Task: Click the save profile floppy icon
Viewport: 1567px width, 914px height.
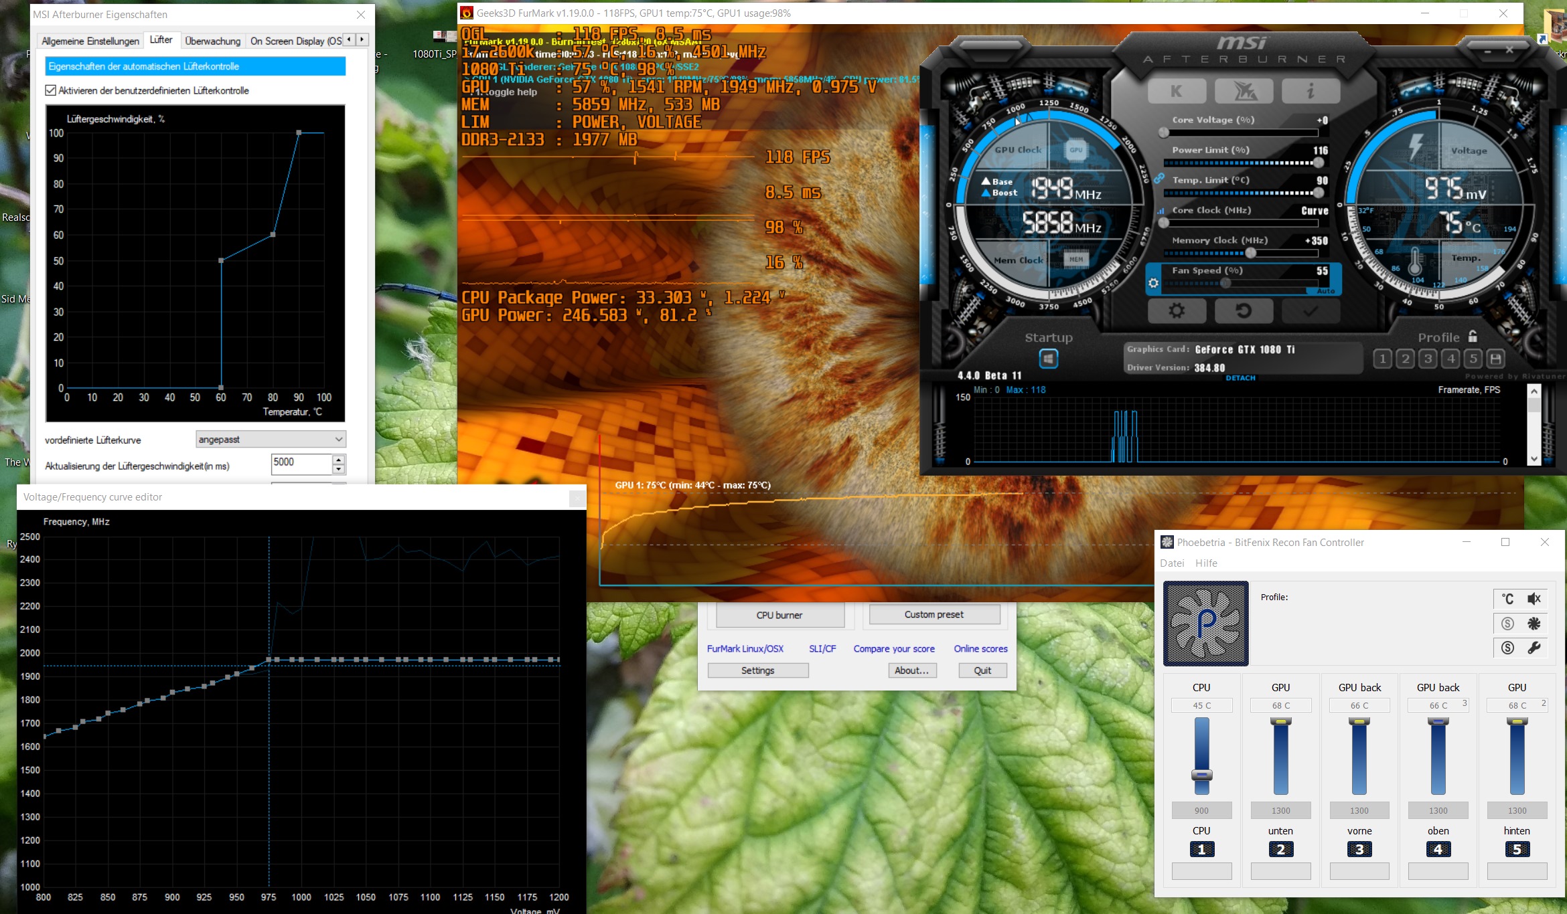Action: (x=1495, y=359)
